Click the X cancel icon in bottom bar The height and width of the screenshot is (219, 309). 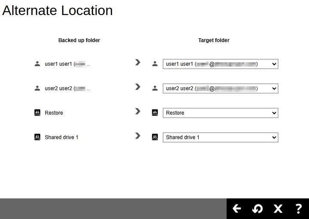(x=278, y=209)
